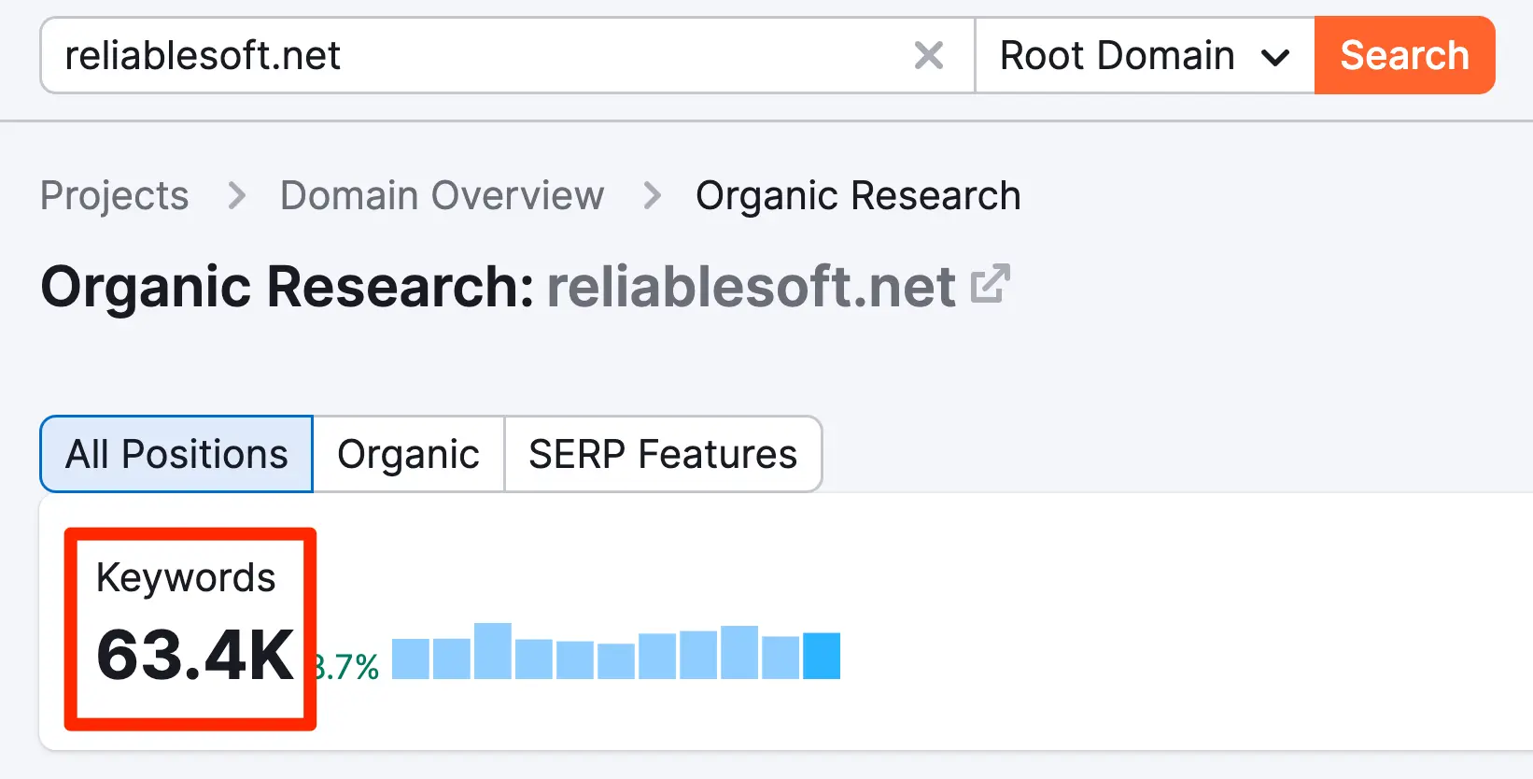Viewport: 1533px width, 779px height.
Task: Expand the Root Domain dropdown
Action: [x=1145, y=56]
